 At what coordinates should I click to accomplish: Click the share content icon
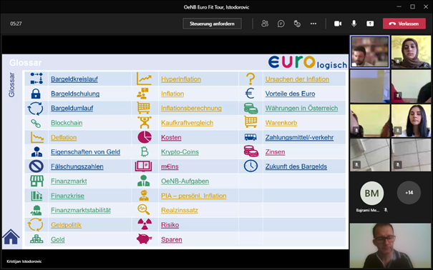tap(370, 24)
